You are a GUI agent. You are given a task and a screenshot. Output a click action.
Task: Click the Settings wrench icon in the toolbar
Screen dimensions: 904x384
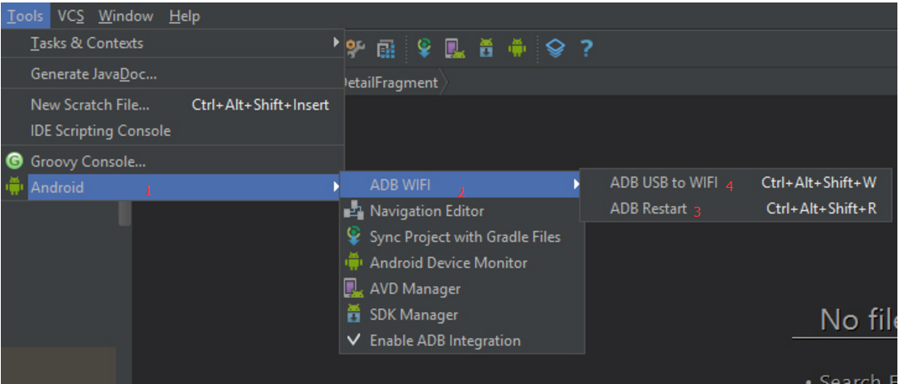356,49
